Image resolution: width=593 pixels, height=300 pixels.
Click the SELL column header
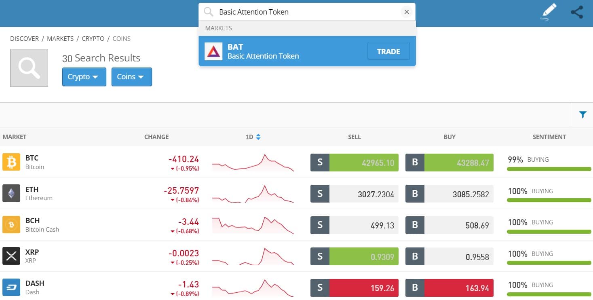tap(355, 137)
